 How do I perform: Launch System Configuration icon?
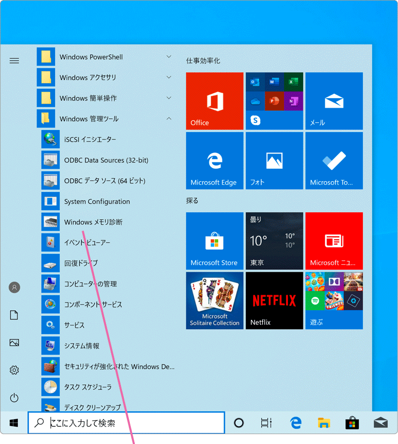point(51,201)
